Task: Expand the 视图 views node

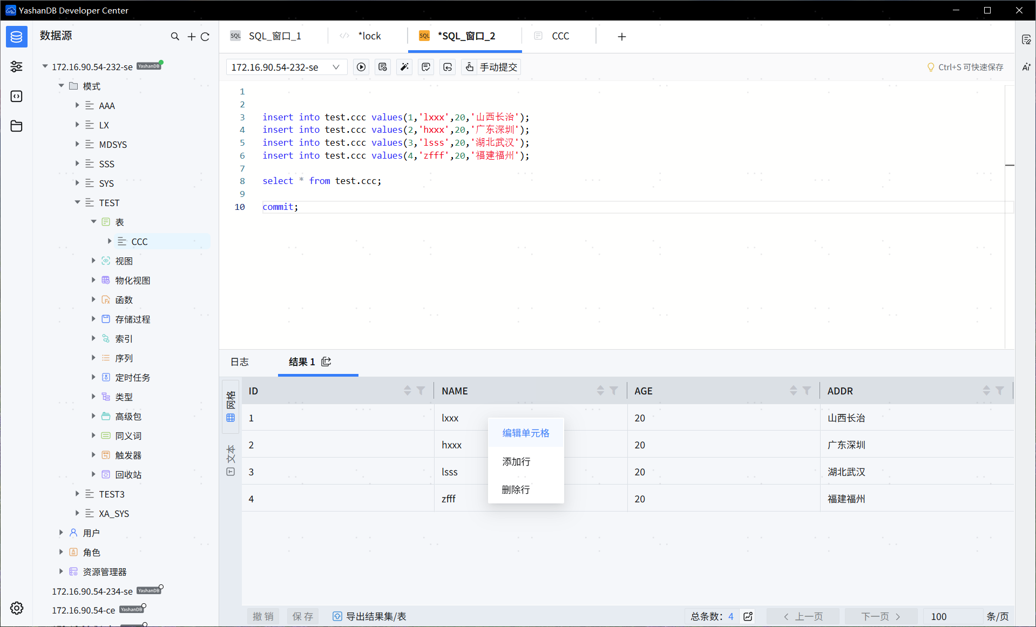Action: click(93, 261)
